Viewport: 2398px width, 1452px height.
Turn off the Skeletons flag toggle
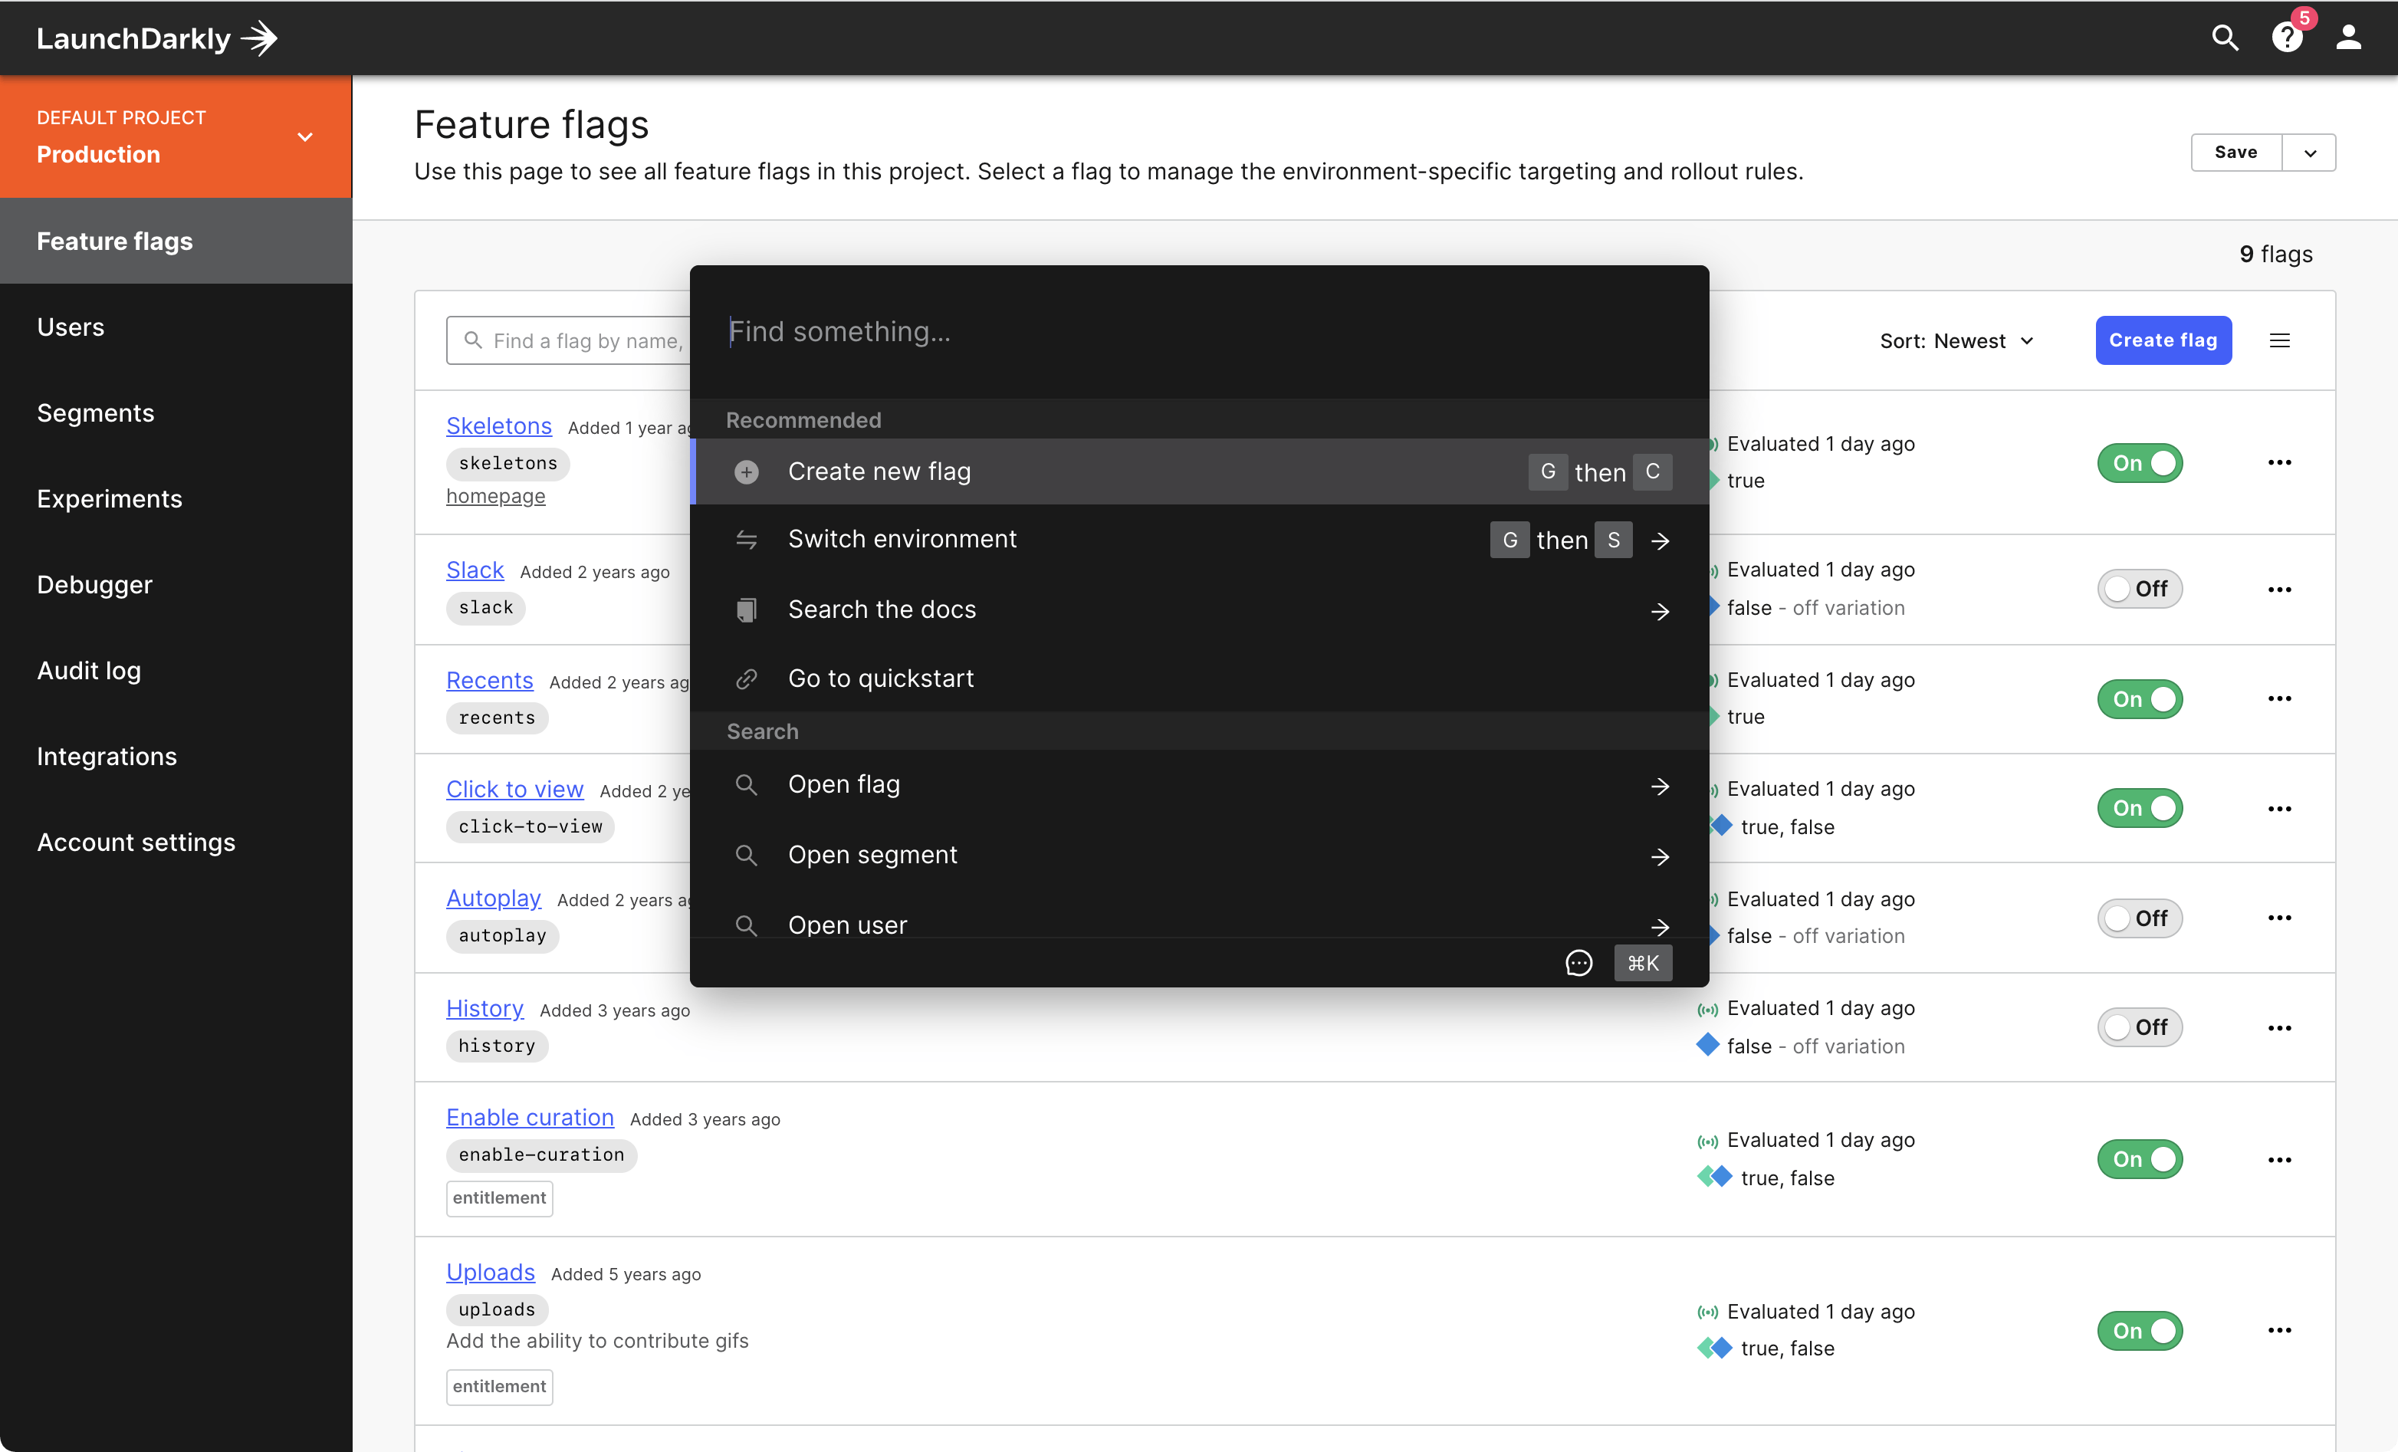click(2139, 462)
